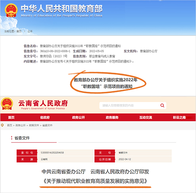This screenshot has width=196, height=193.
Task: Click the 中共云南省委办公厅 heading line
Action: pyautogui.click(x=95, y=172)
